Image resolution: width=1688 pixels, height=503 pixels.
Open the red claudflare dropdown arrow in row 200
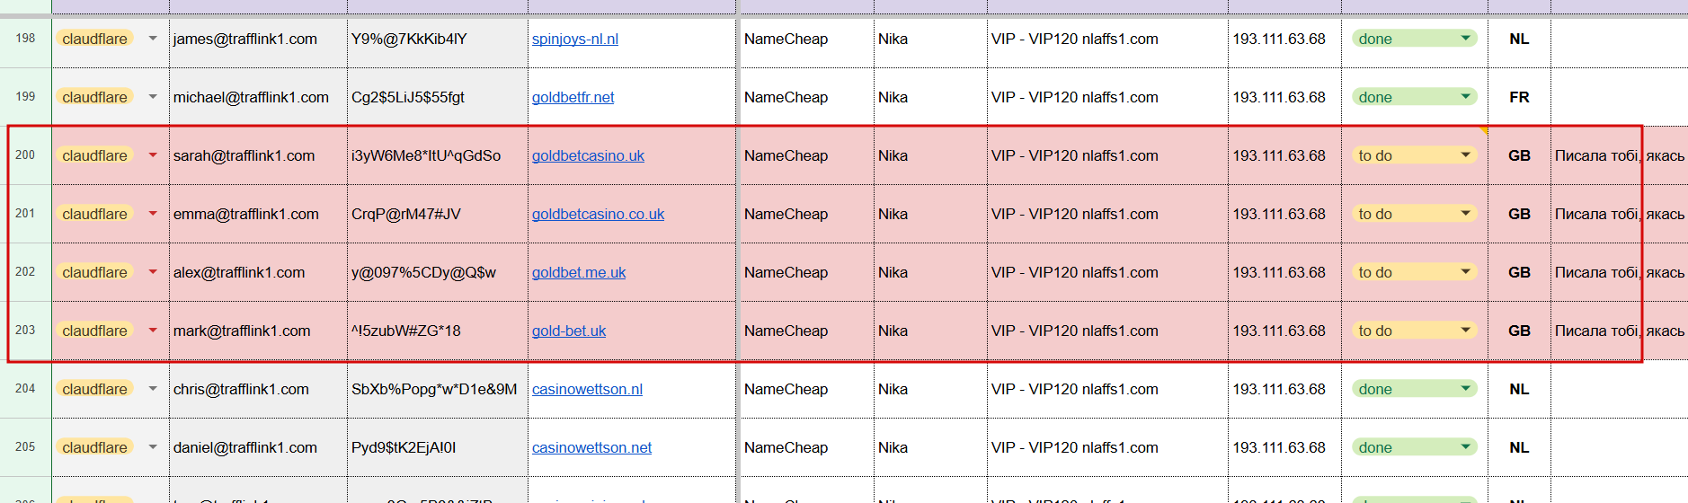[153, 155]
